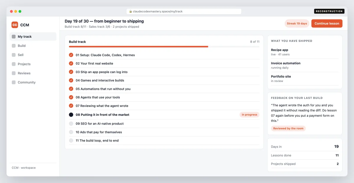
Task: Click the Sell sidebar icon
Action: [x=14, y=55]
